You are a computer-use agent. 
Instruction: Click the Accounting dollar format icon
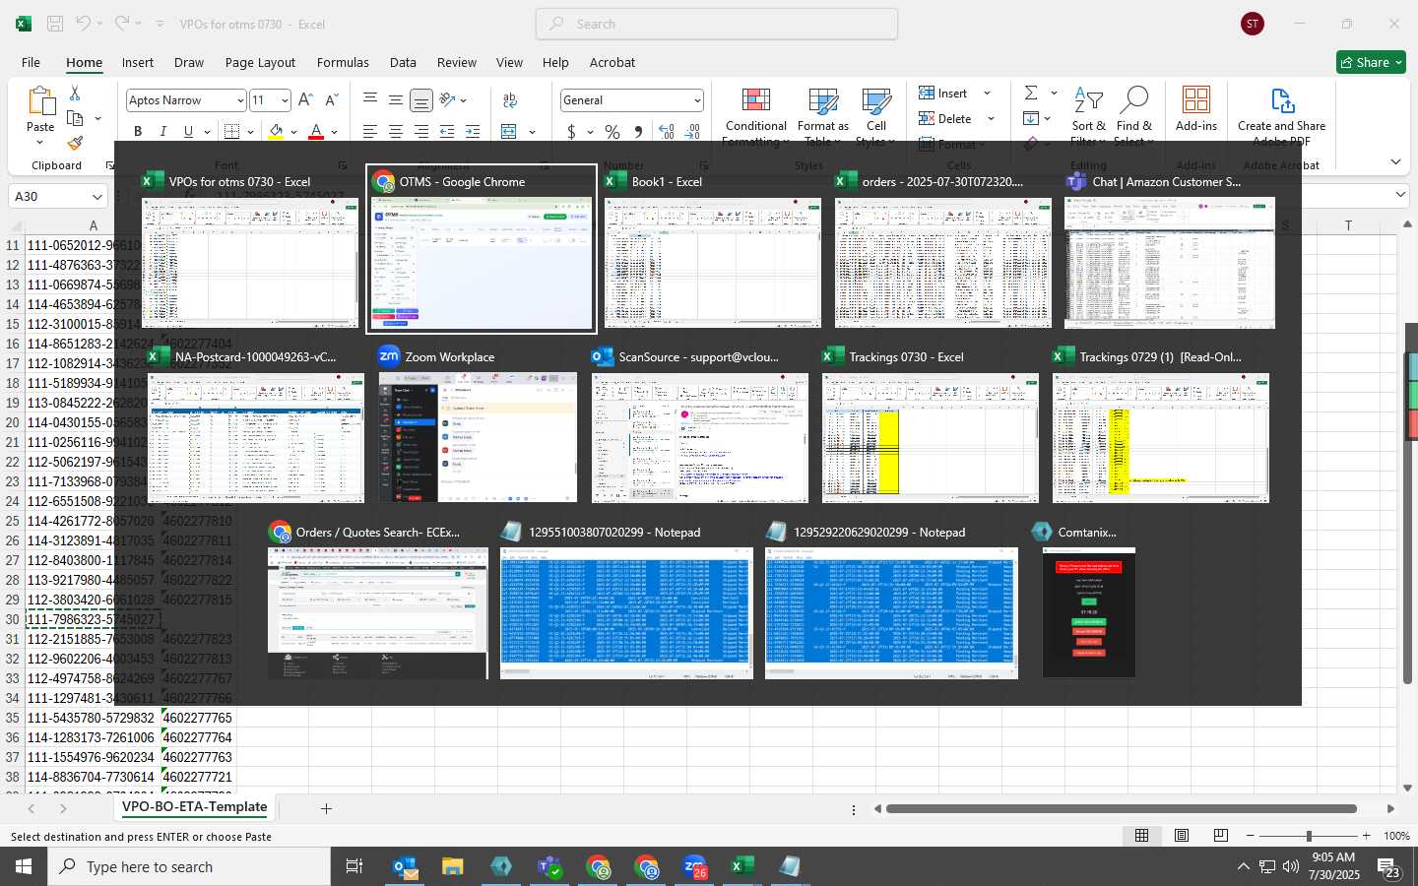click(x=571, y=131)
